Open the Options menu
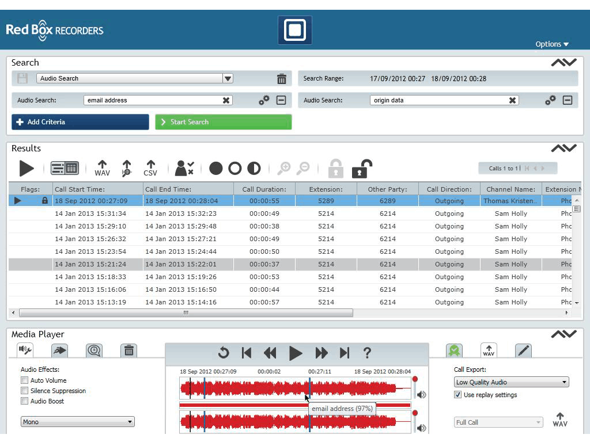Screen dimensions: 590x442 coord(551,44)
